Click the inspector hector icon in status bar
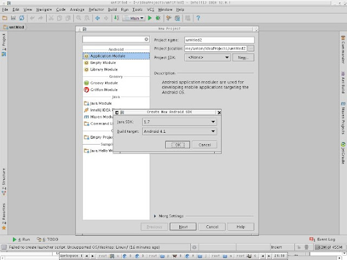The image size is (347, 260). click(x=306, y=247)
